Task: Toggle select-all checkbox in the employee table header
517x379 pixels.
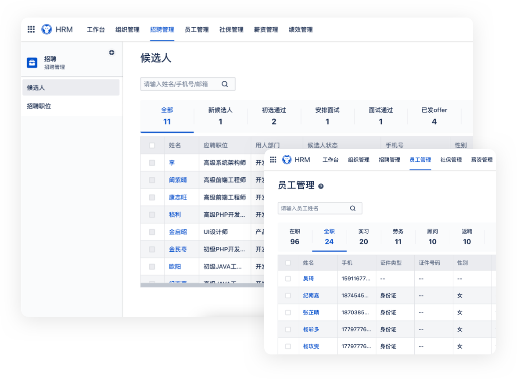Action: point(288,263)
